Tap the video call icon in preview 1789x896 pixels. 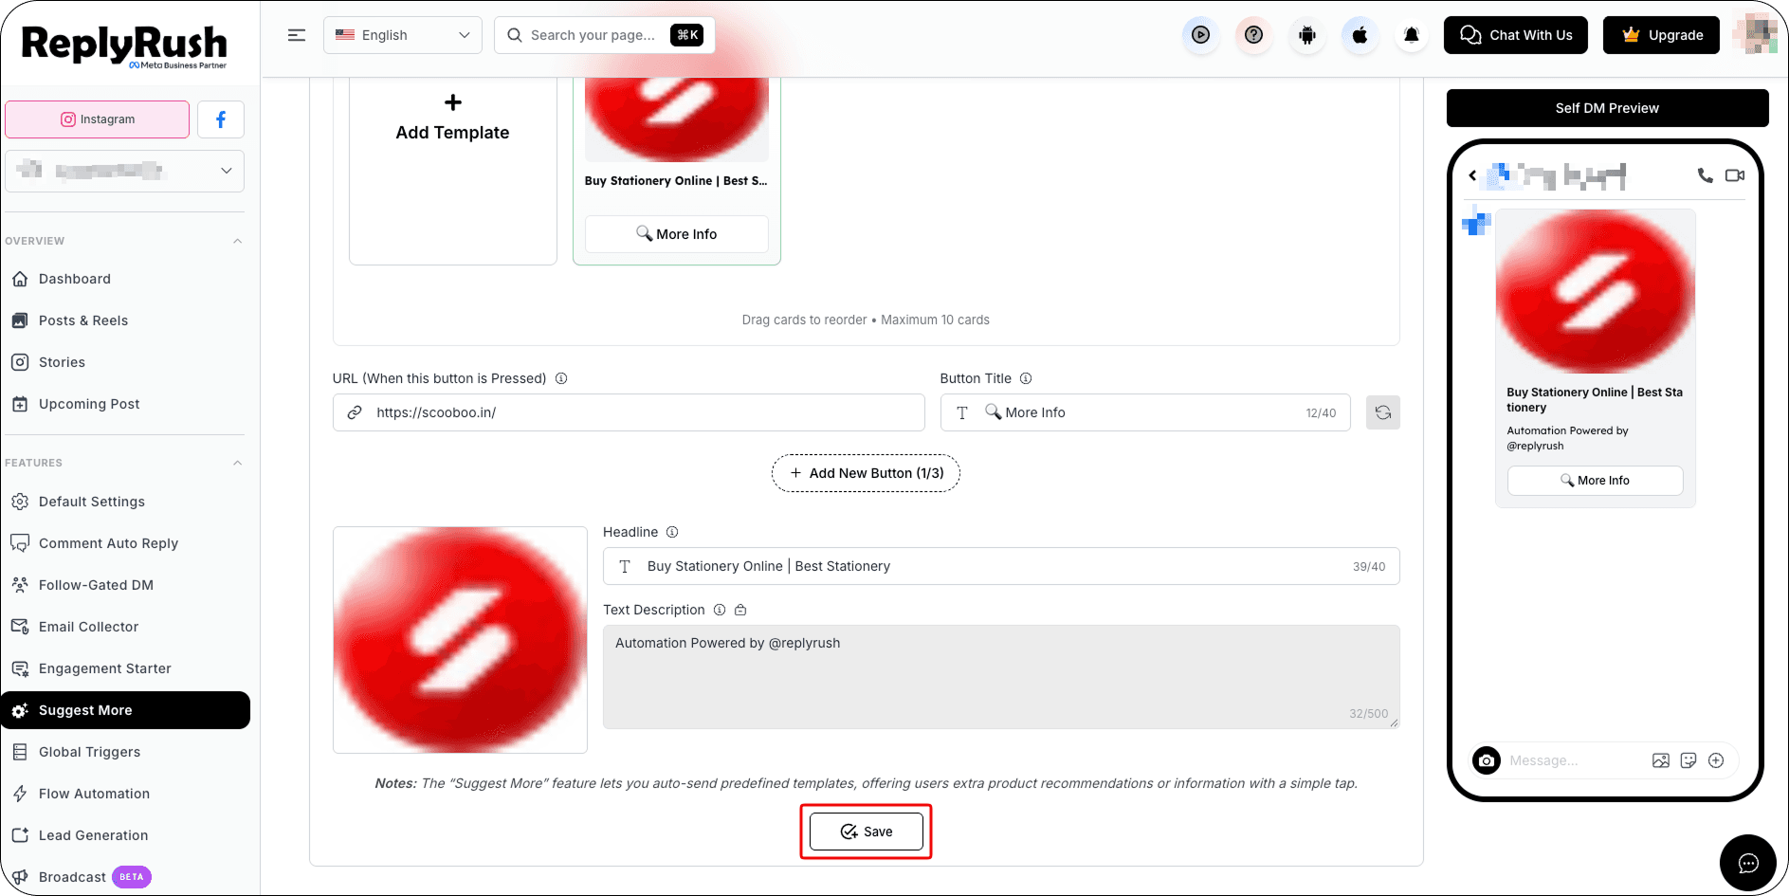[x=1735, y=175]
